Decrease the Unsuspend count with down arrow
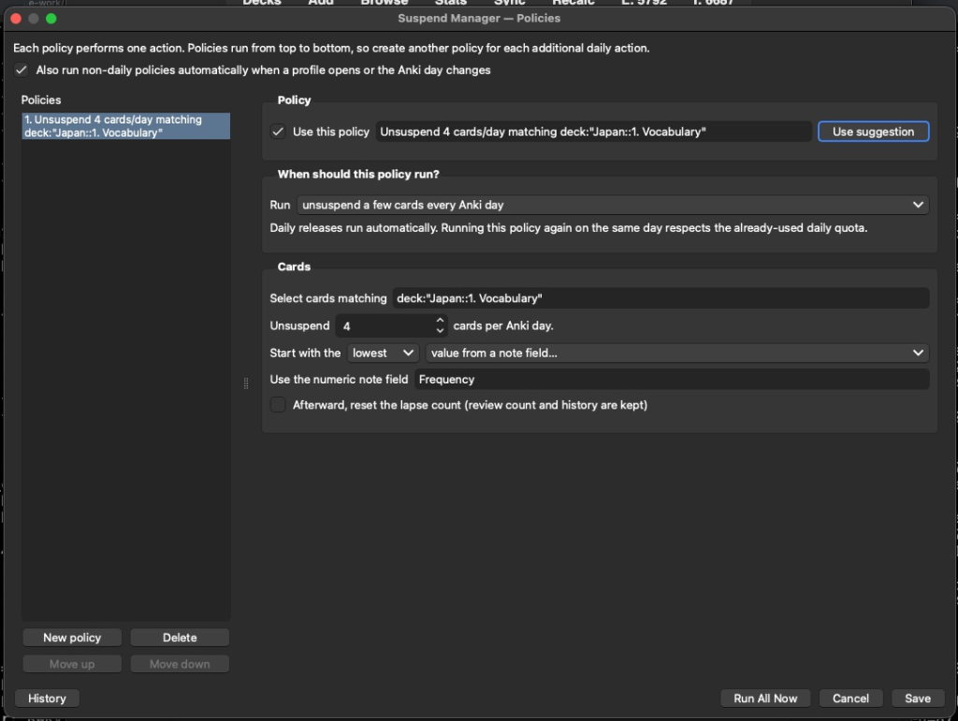Image resolution: width=958 pixels, height=721 pixels. tap(440, 331)
